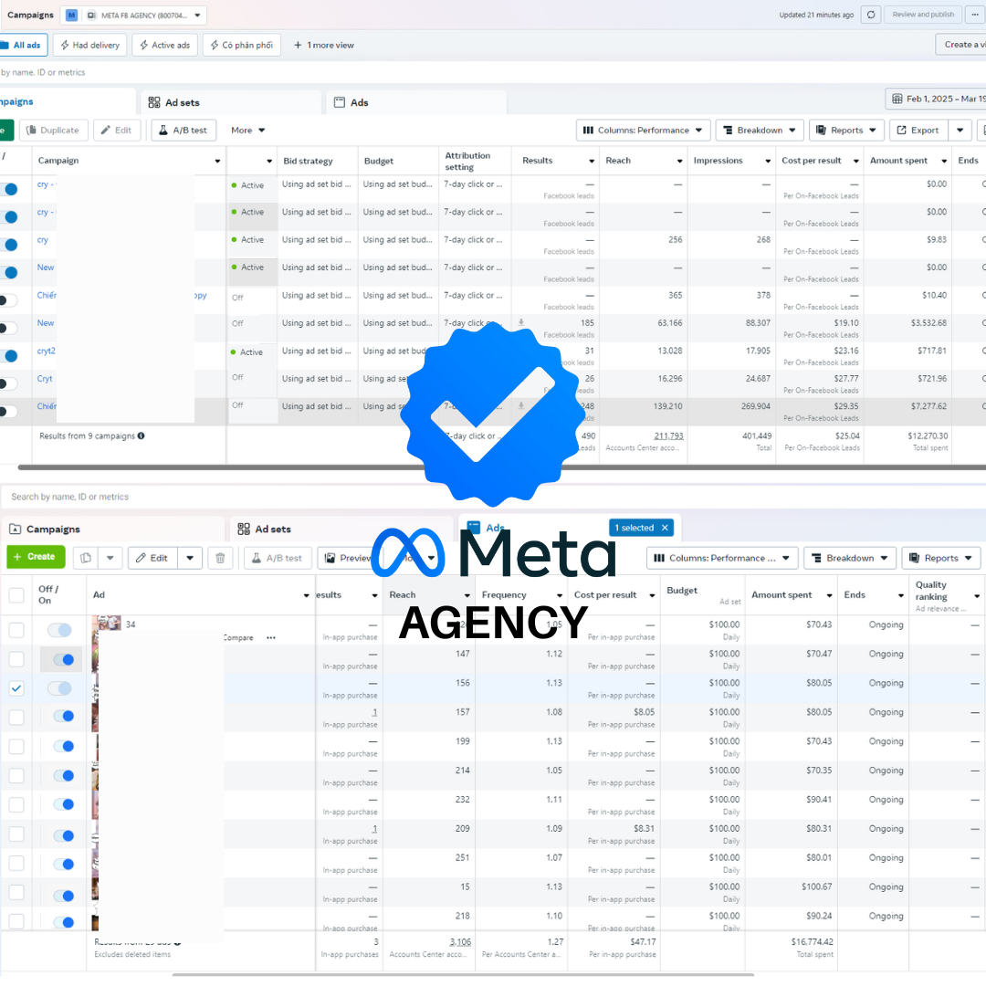Toggle the switch for ad with reach 147
Viewport: 986px width, 986px height.
click(64, 660)
